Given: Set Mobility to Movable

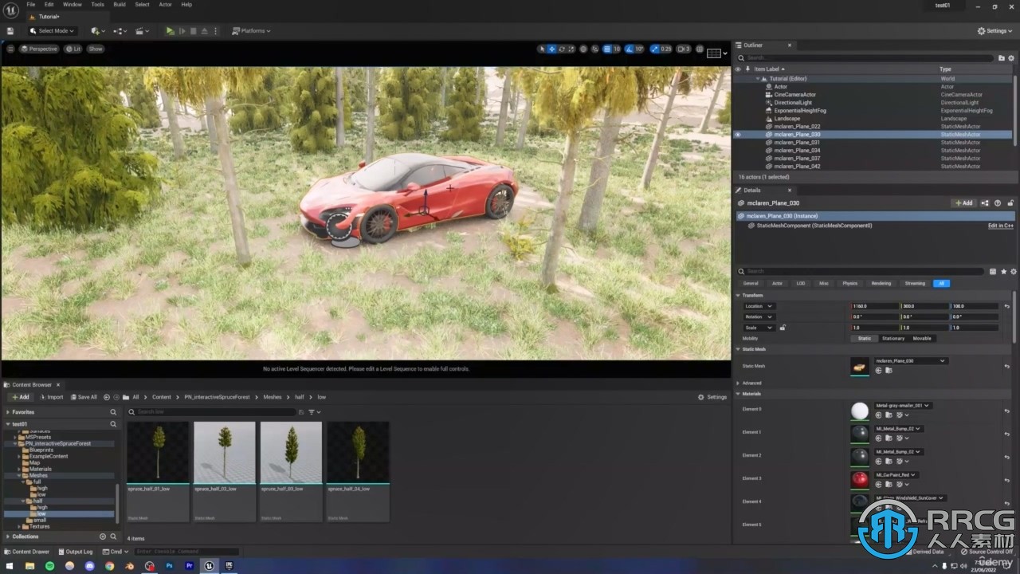Looking at the screenshot, I should (921, 339).
